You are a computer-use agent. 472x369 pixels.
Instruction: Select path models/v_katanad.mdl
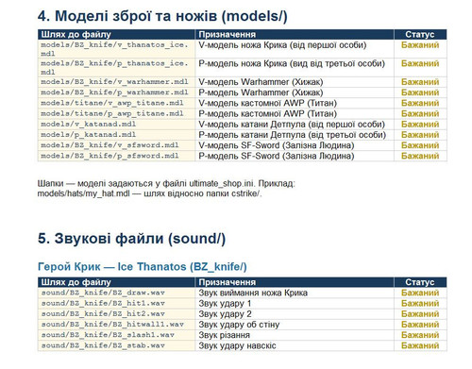(x=88, y=125)
